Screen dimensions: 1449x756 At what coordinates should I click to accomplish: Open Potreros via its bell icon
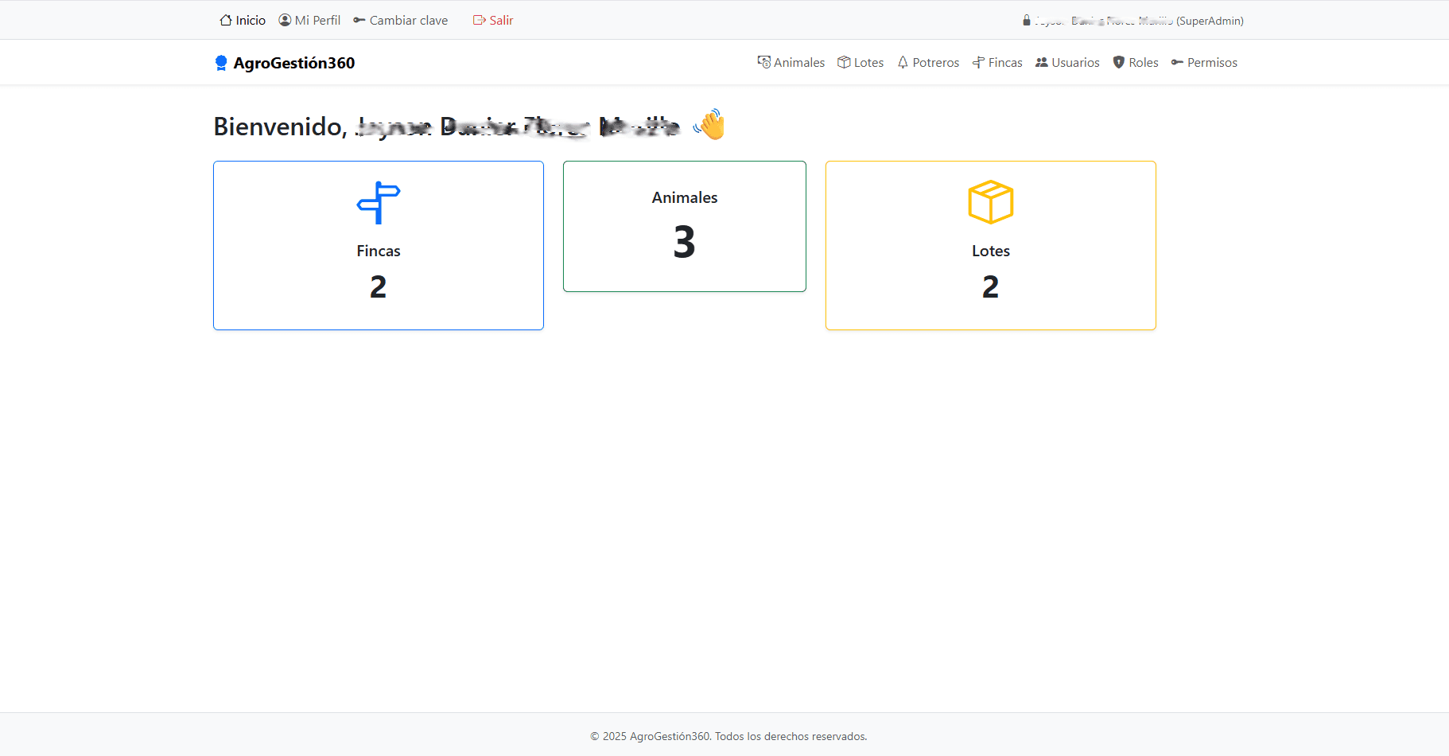tap(903, 62)
